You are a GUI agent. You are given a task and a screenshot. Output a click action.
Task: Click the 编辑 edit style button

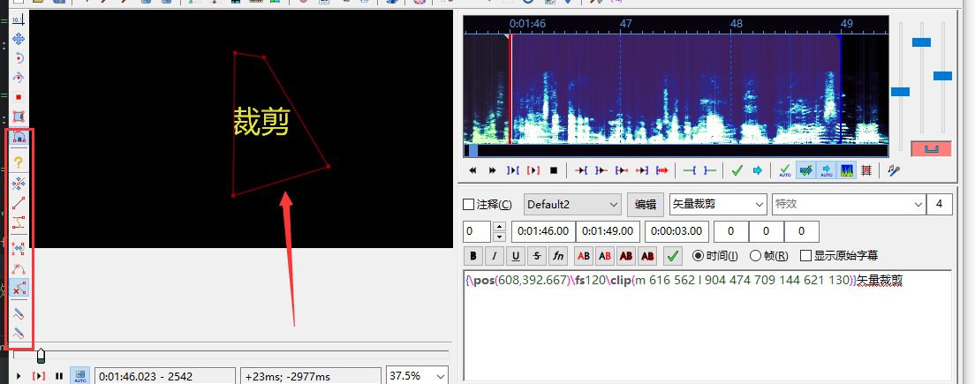pos(645,205)
